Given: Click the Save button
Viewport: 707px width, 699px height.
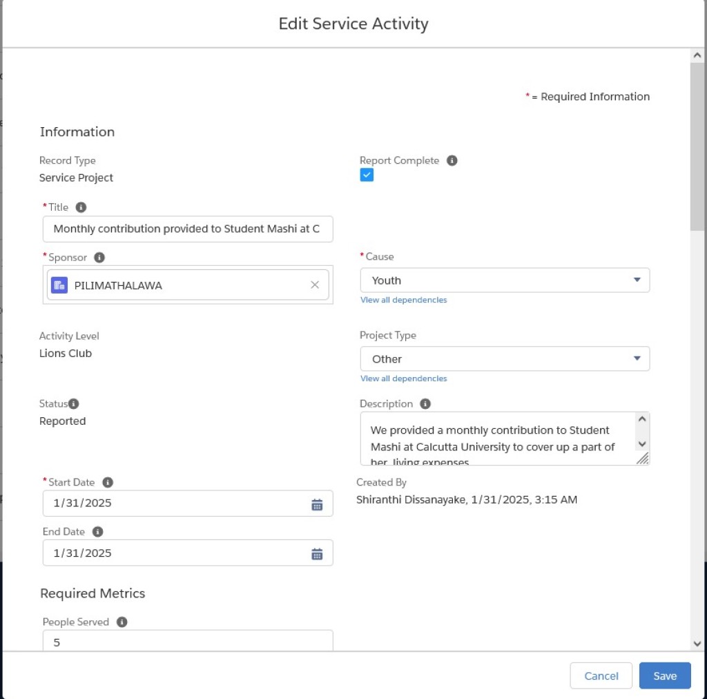Looking at the screenshot, I should coord(665,676).
